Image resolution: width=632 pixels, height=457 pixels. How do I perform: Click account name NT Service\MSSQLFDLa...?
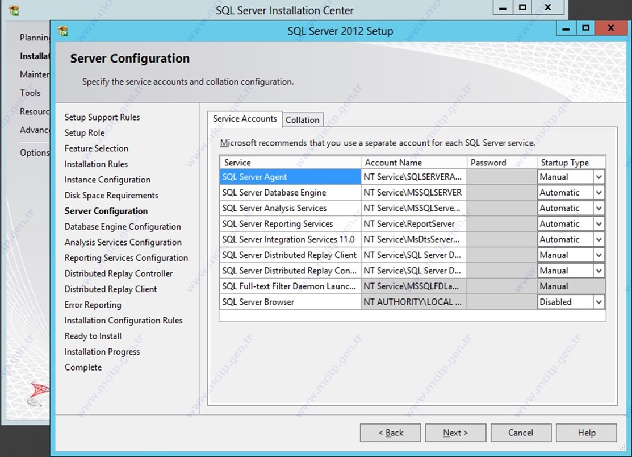413,286
